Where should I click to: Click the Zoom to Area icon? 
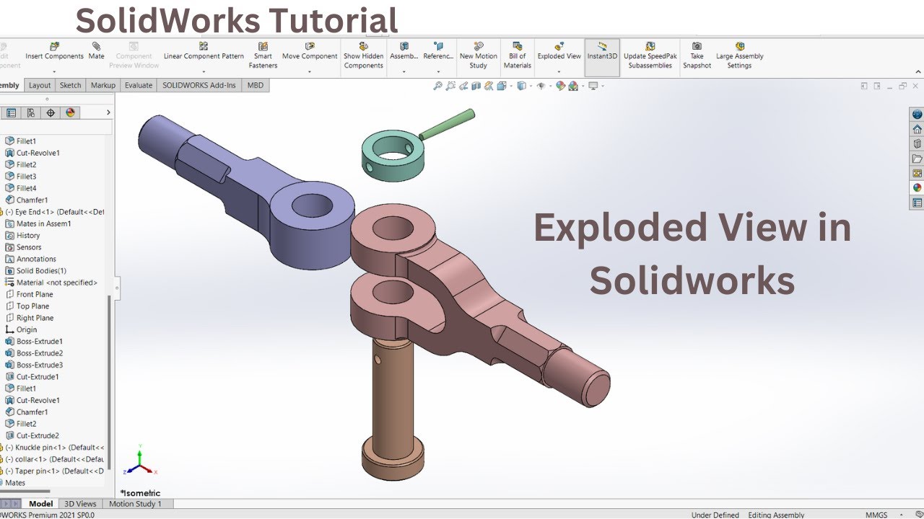pyautogui.click(x=450, y=86)
